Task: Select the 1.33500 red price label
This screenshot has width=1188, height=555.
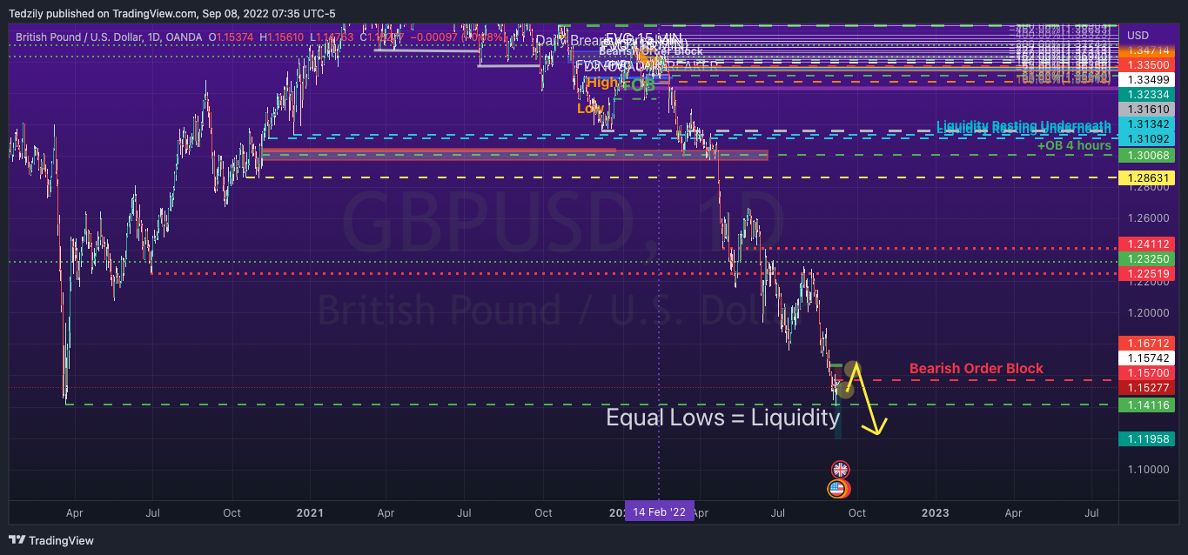Action: [x=1147, y=65]
